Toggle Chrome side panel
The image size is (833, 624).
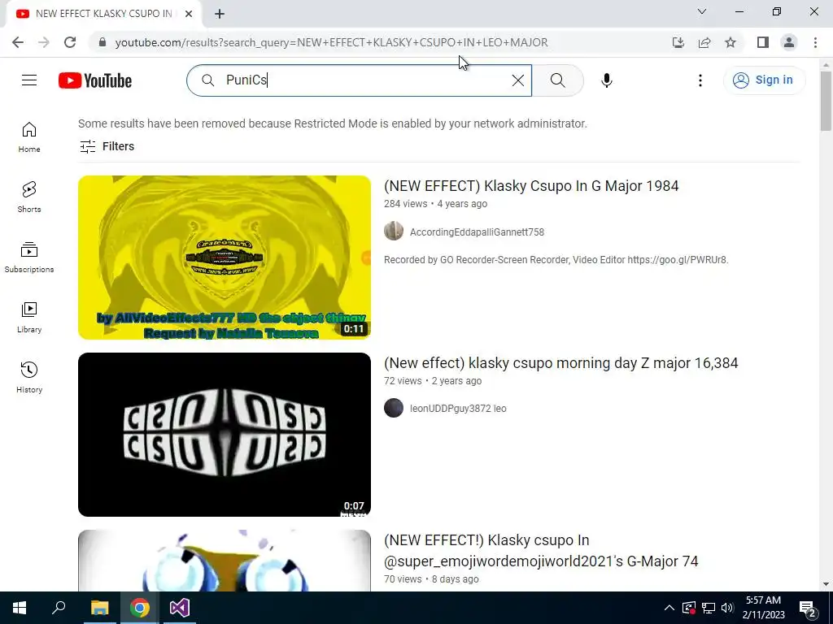click(763, 42)
